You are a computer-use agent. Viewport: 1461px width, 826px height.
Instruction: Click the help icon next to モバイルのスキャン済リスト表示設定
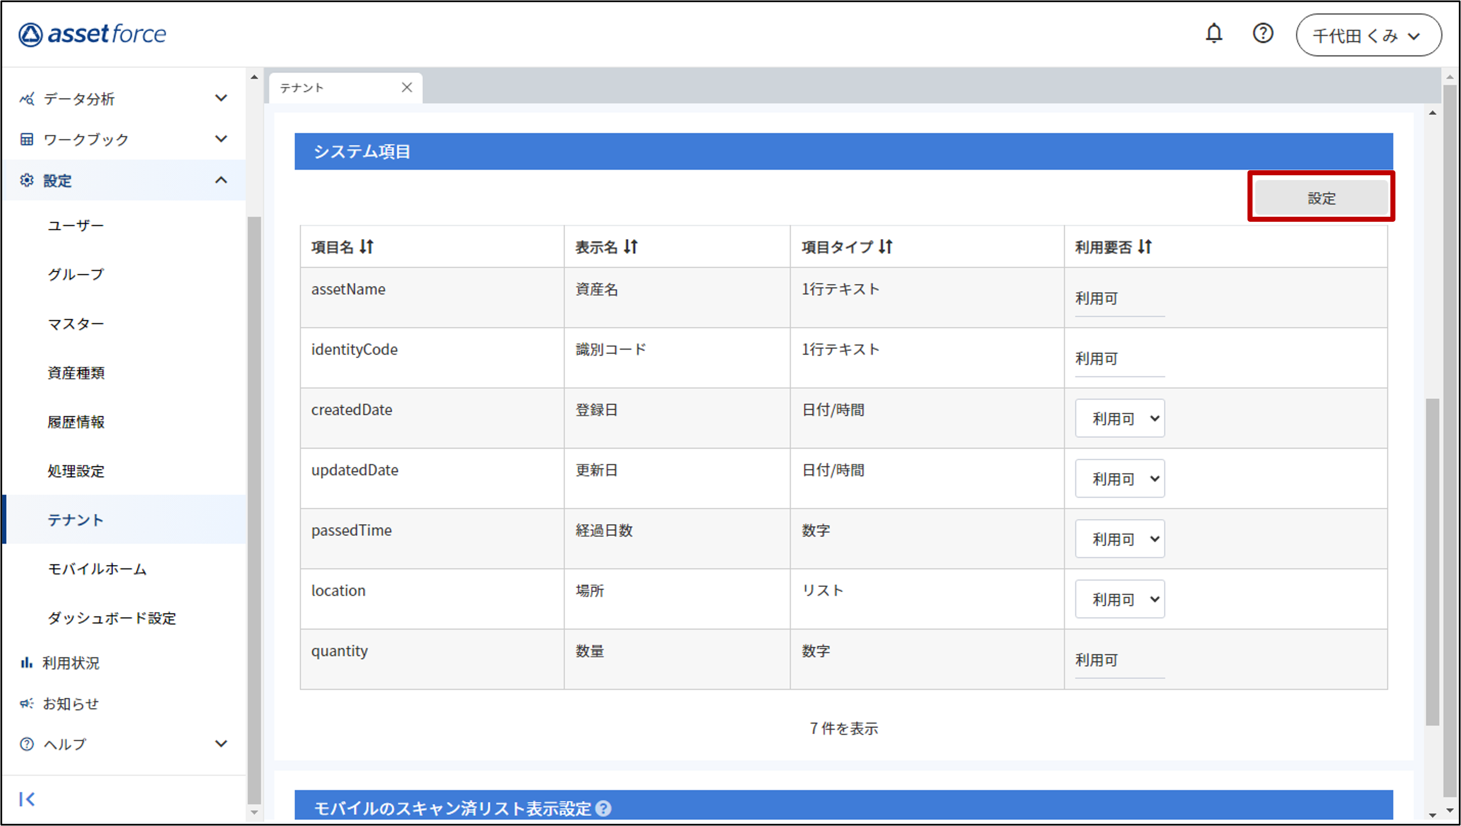[x=604, y=808]
